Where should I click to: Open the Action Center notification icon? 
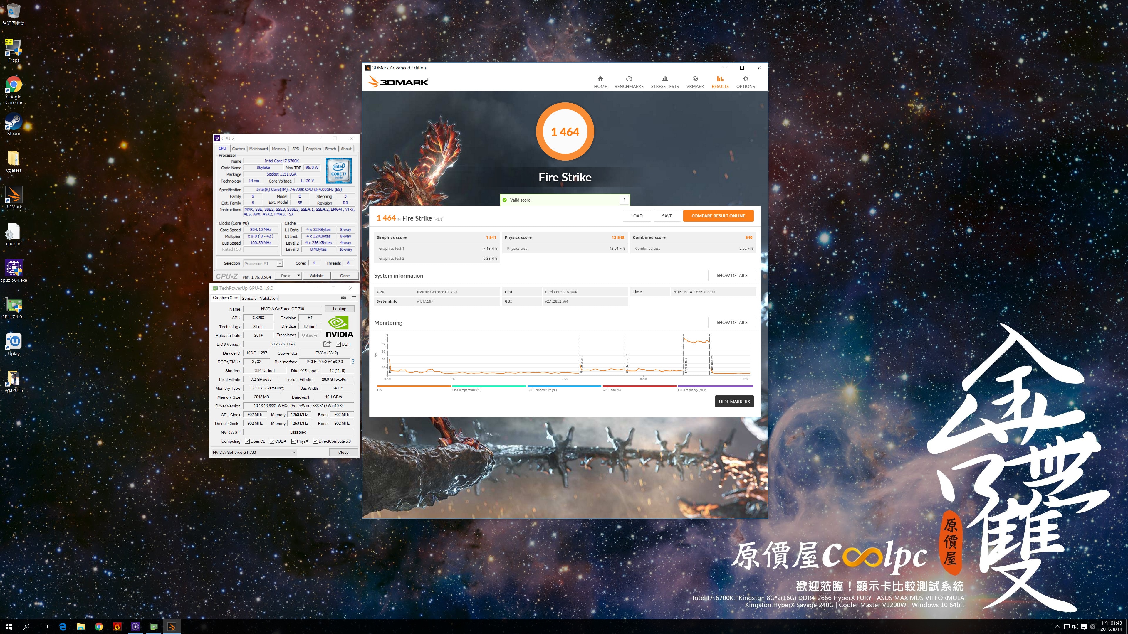point(1084,627)
